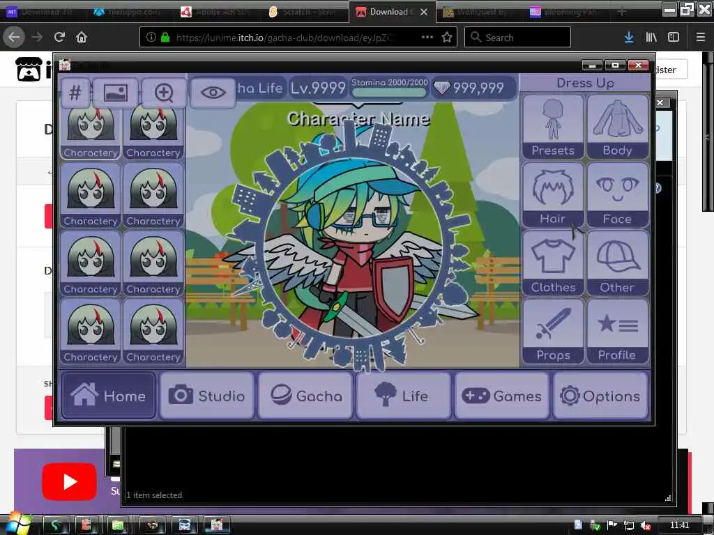
Task: Open the Firefox downloads panel
Action: pos(629,38)
